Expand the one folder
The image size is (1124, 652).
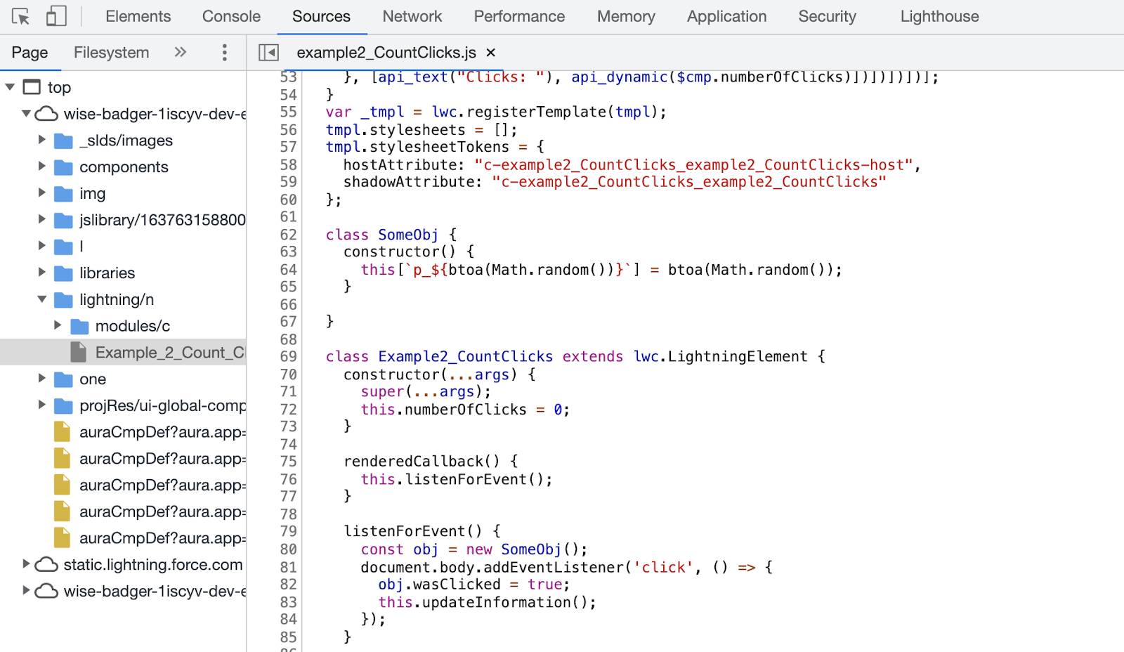click(41, 379)
